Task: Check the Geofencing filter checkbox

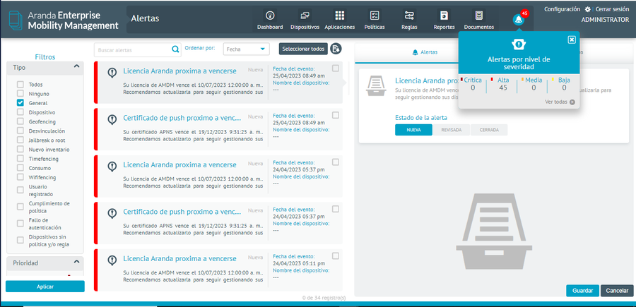Action: [20, 121]
